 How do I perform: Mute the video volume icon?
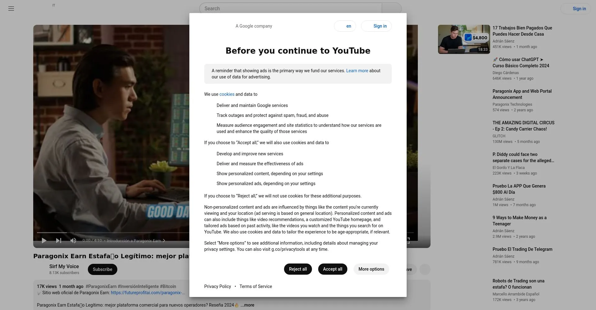coord(73,241)
